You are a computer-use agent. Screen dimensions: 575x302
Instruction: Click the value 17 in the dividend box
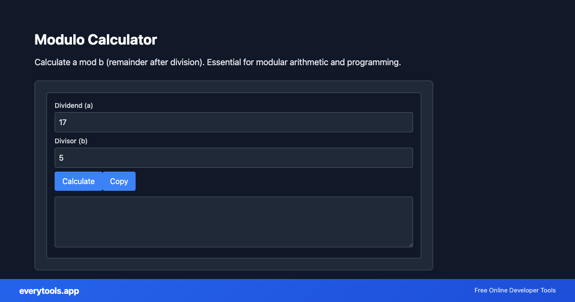pyautogui.click(x=63, y=122)
